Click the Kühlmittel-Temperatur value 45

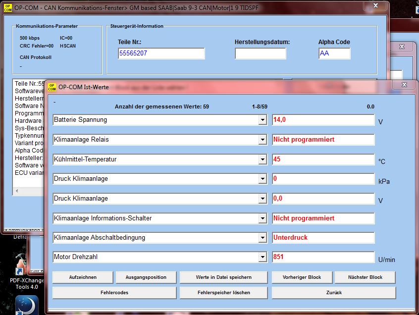(323, 159)
